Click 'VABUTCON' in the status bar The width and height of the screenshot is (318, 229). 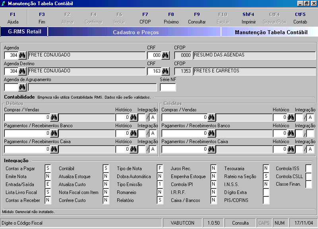182,223
